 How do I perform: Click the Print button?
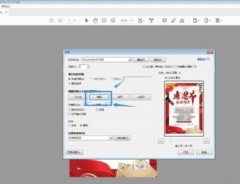[186, 152]
